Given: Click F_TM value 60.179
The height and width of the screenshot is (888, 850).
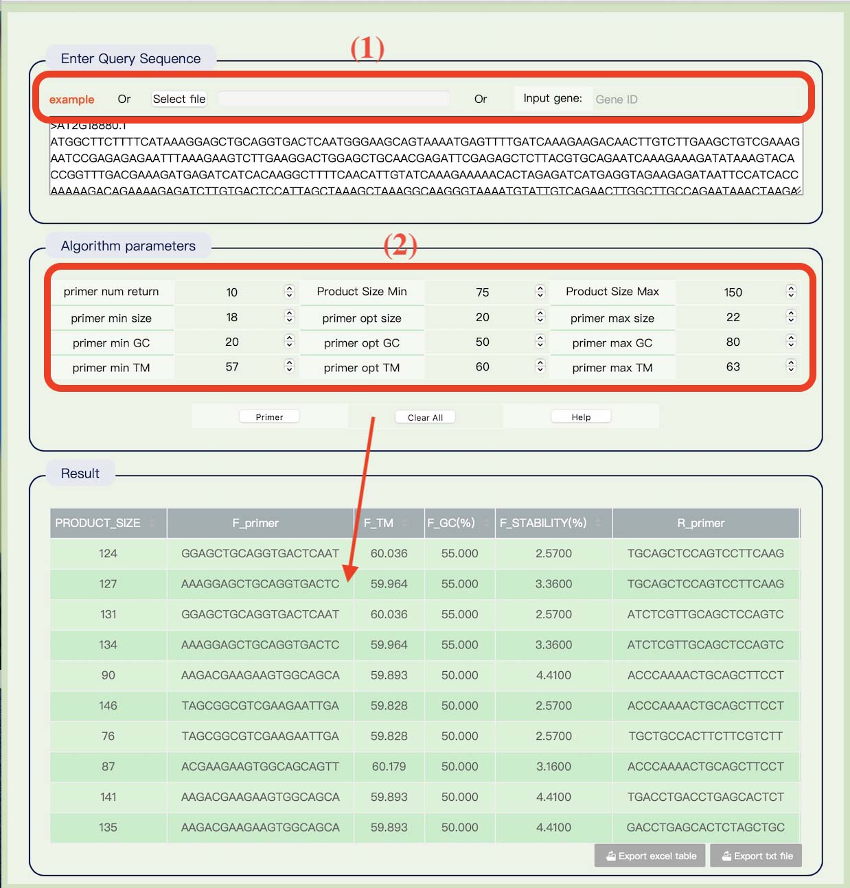Looking at the screenshot, I should click(389, 767).
